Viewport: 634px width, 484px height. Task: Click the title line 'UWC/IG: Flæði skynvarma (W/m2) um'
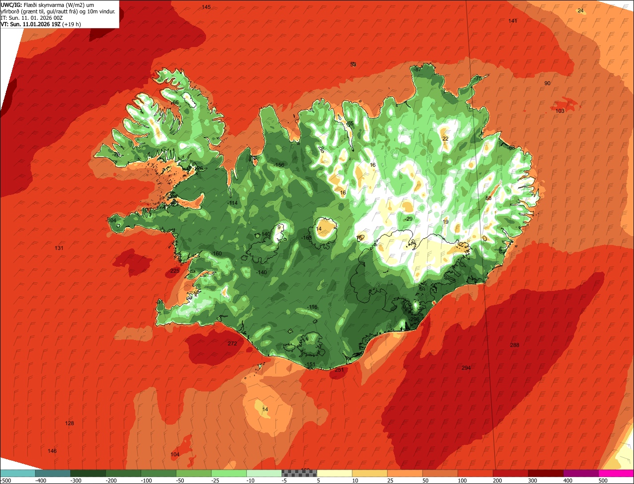(x=48, y=4)
